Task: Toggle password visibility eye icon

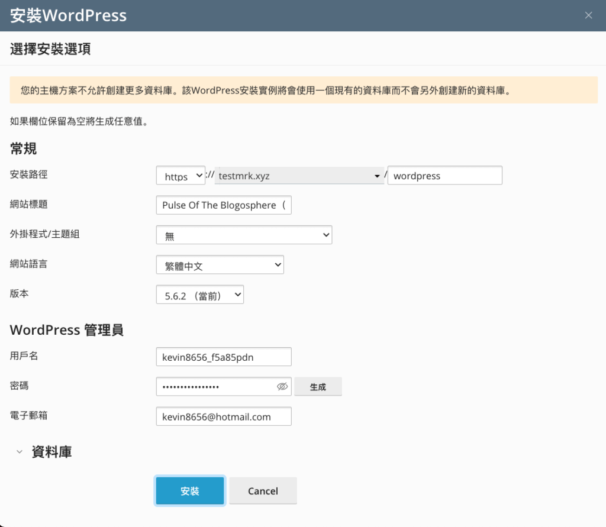Action: [x=282, y=386]
